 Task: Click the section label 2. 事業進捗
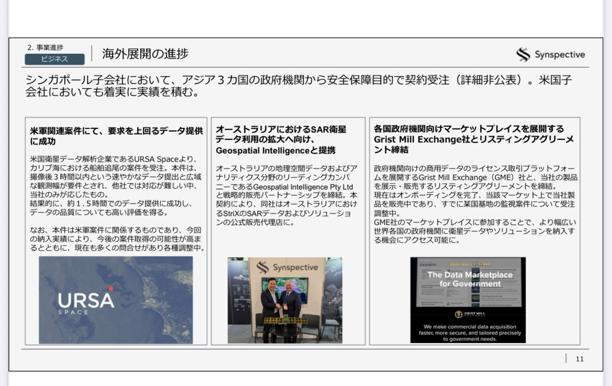46,48
